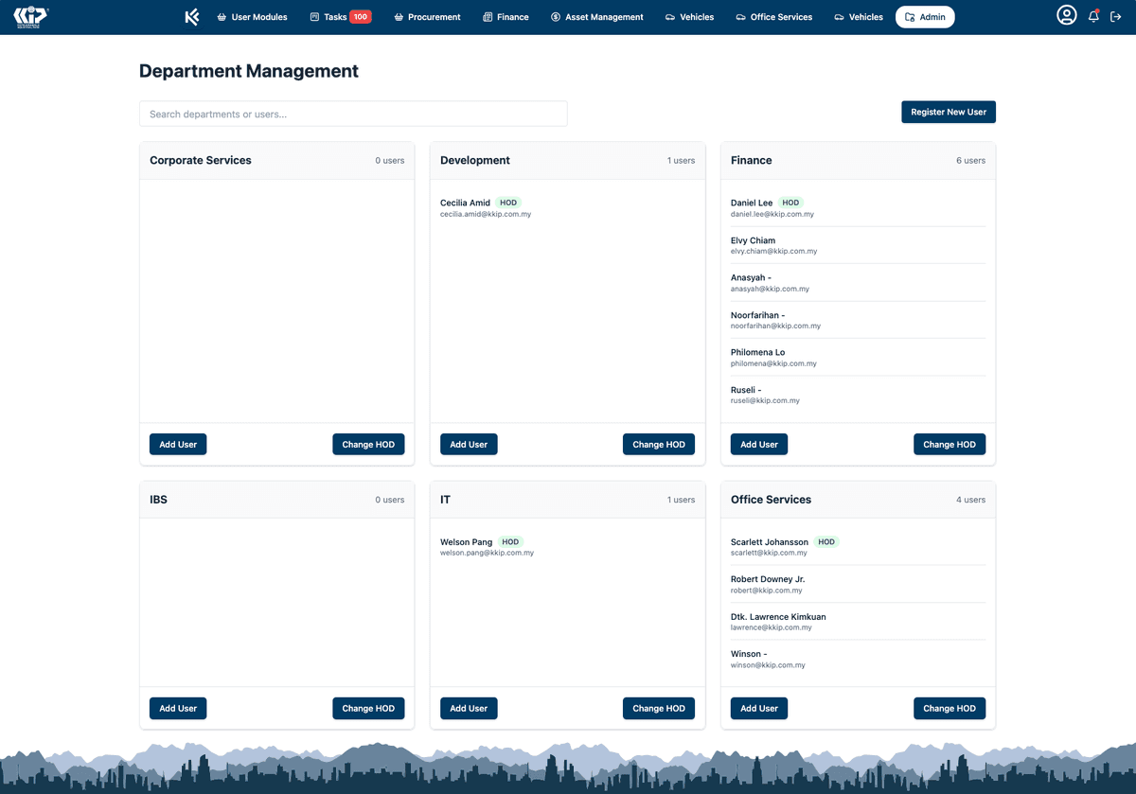Open the notifications bell icon
The width and height of the screenshot is (1136, 794).
(x=1093, y=16)
